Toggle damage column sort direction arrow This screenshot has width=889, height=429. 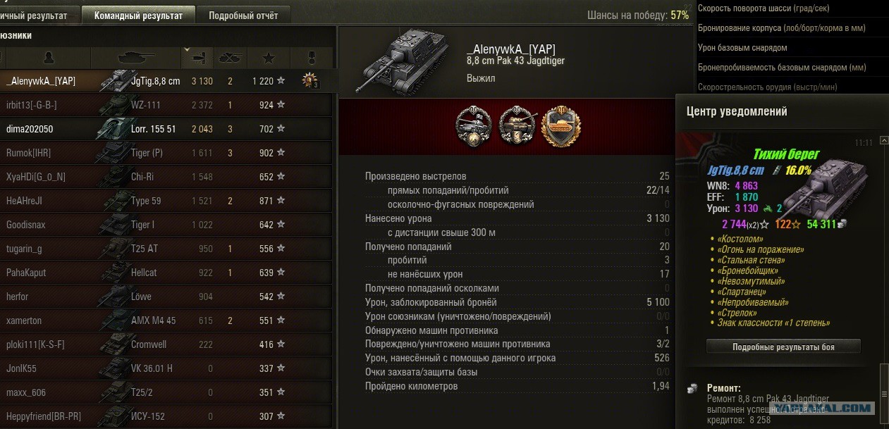(187, 50)
